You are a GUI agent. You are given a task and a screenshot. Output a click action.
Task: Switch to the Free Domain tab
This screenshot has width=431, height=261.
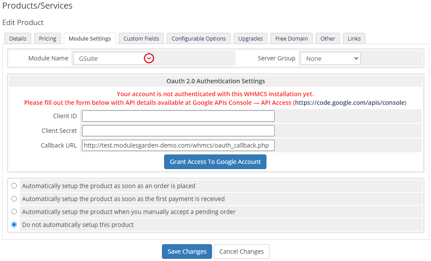coord(292,38)
